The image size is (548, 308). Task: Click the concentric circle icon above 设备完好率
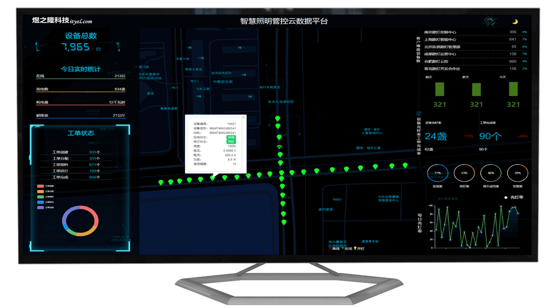click(x=419, y=113)
